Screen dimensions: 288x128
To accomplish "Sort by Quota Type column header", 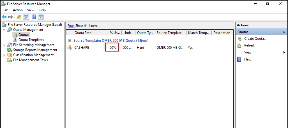I will [x=145, y=33].
